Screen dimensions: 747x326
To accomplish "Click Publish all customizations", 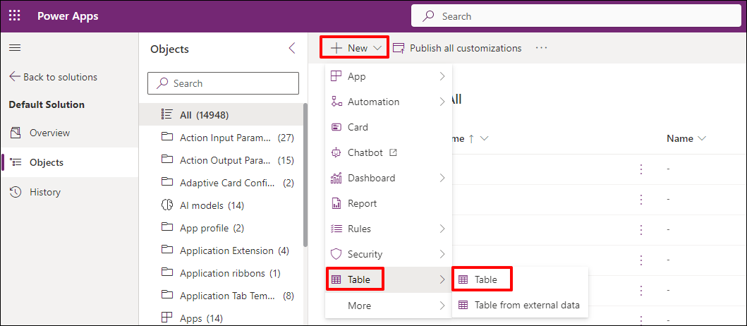I will (x=457, y=48).
